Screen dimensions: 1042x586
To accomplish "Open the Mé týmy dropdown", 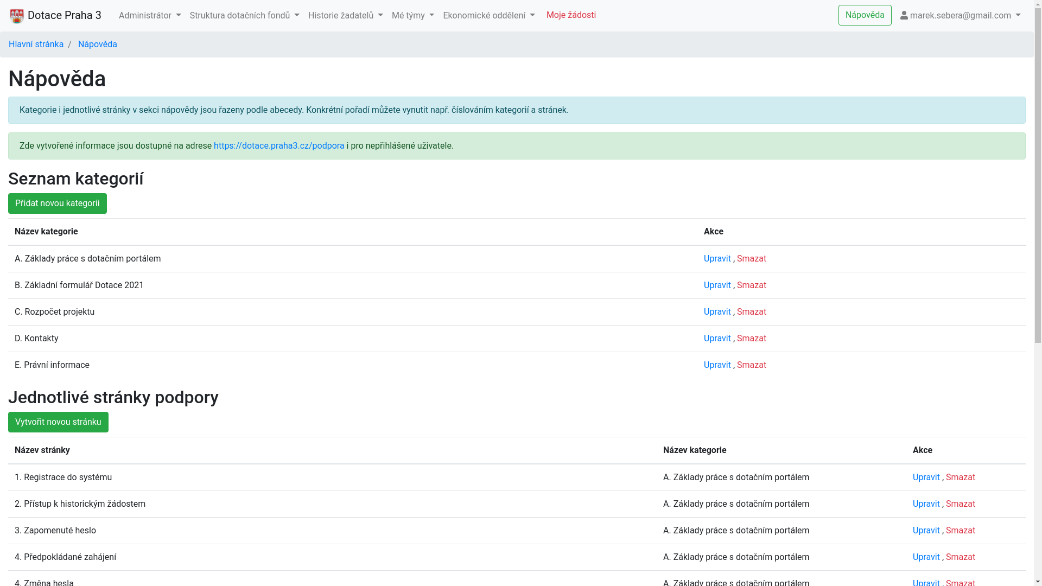I will pos(412,16).
